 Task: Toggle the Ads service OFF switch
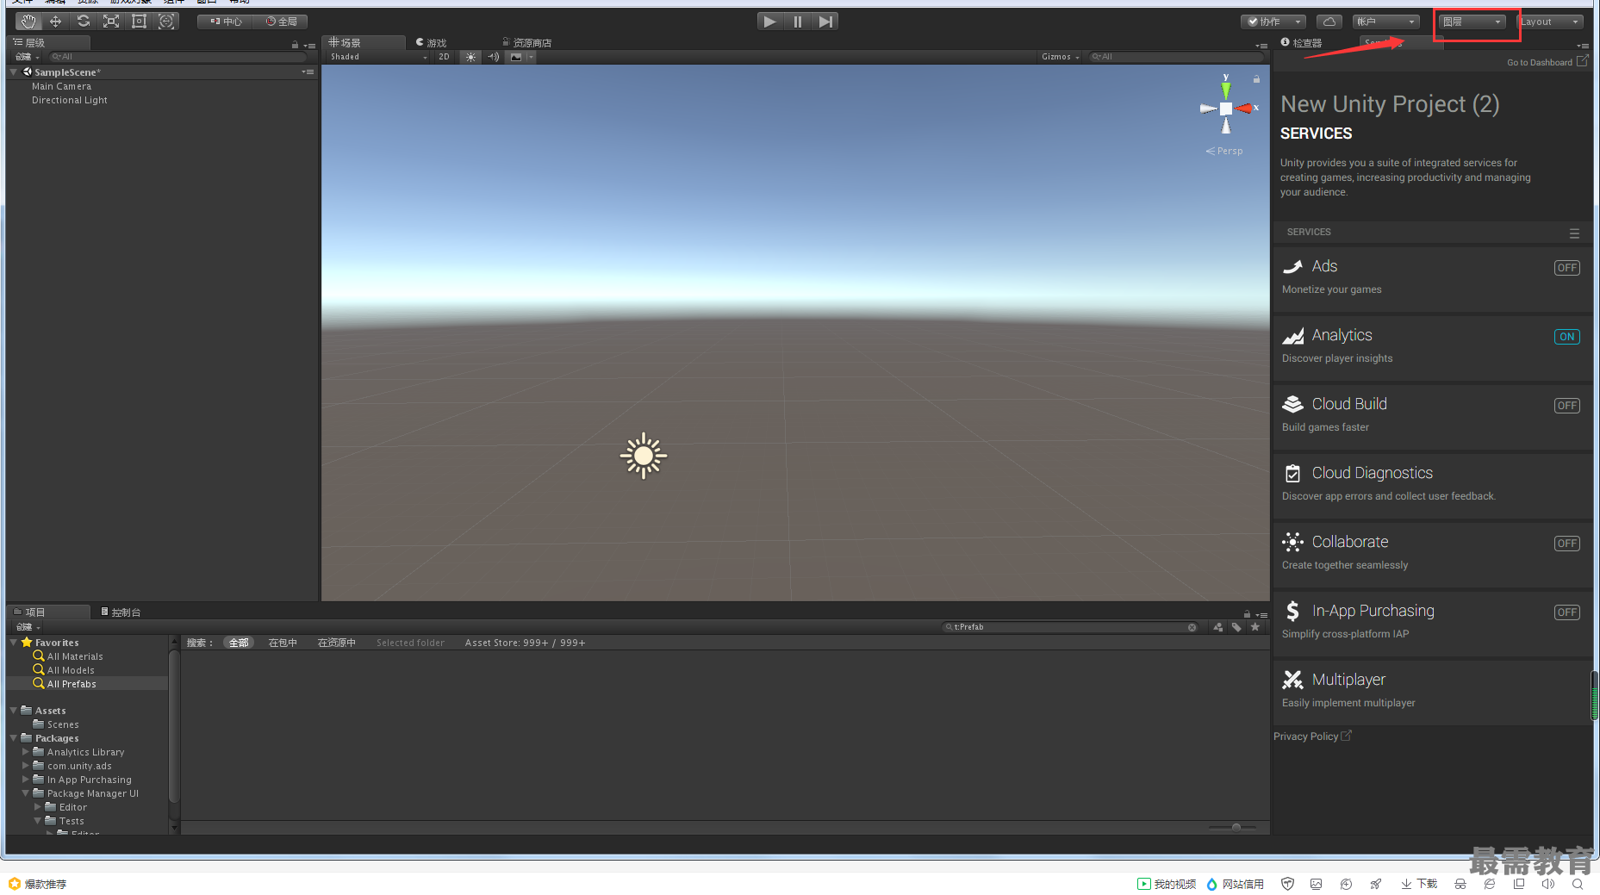pyautogui.click(x=1567, y=268)
